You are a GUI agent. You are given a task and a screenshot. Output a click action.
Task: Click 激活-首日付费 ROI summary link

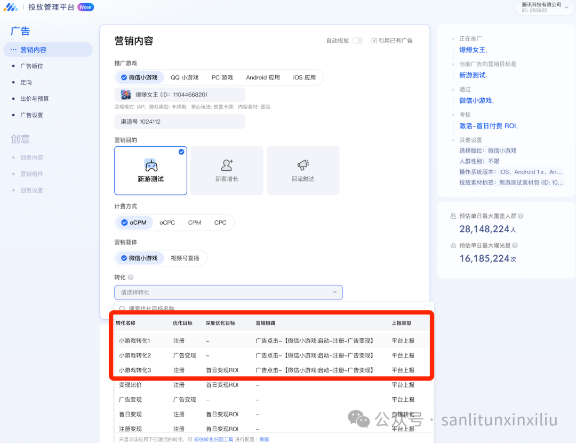(488, 126)
